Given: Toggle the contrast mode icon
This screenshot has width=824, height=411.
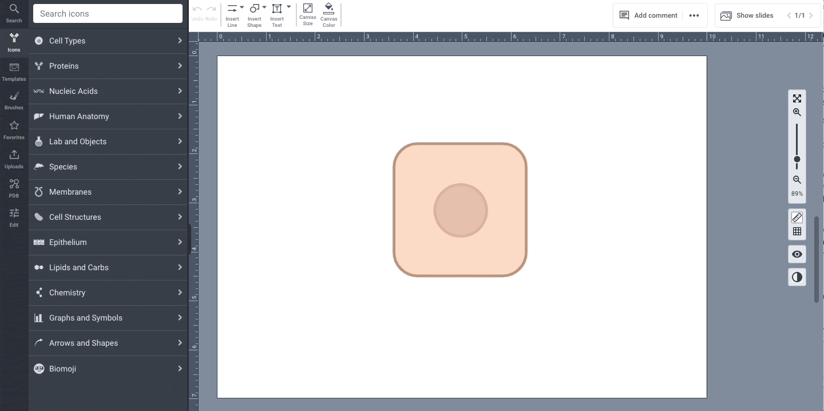Looking at the screenshot, I should (797, 277).
